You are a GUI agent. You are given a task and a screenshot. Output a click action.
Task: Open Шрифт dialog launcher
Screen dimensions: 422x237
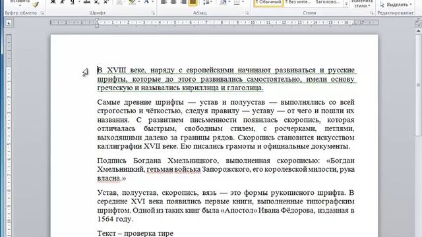point(153,13)
